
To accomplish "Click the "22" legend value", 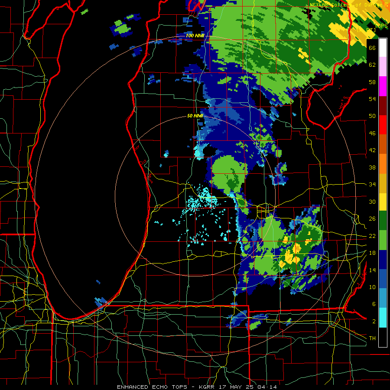I will [372, 236].
